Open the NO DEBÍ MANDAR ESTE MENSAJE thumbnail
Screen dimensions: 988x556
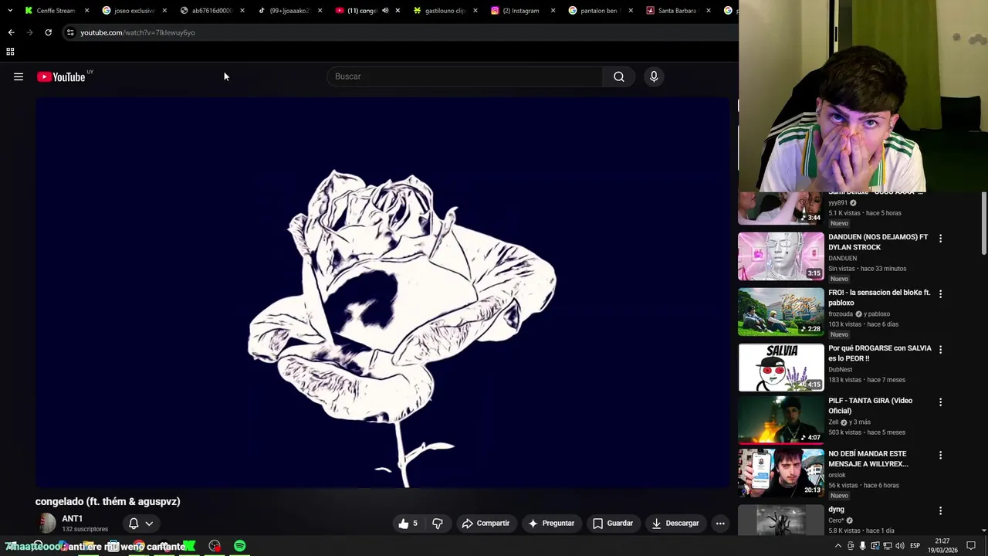coord(781,473)
